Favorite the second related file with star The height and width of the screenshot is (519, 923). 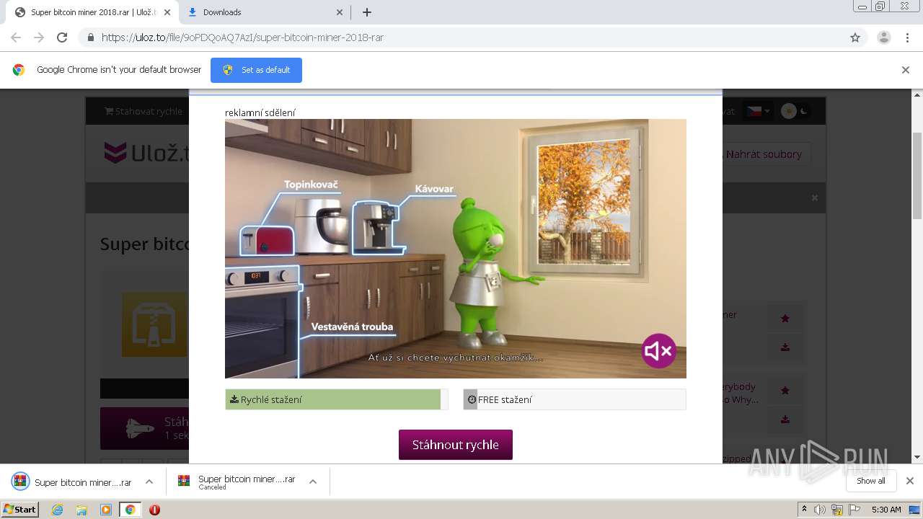[x=785, y=390]
